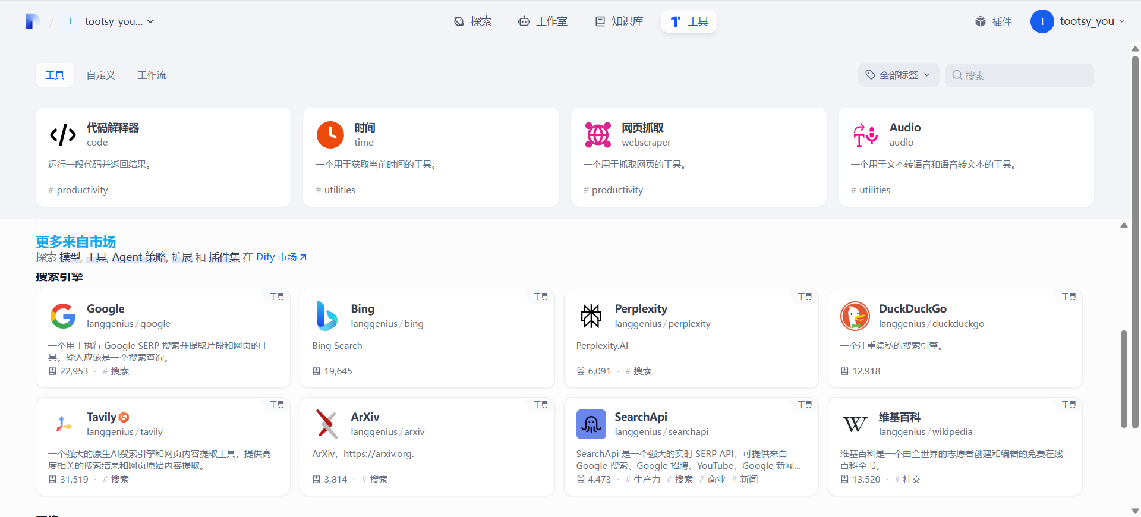Click the 插件集 link
Viewport: 1141px width, 517px height.
tap(224, 257)
